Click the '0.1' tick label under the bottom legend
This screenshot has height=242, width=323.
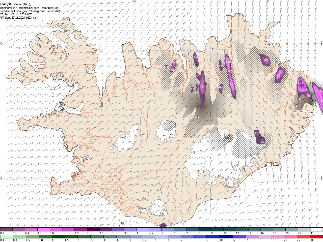[2, 240]
